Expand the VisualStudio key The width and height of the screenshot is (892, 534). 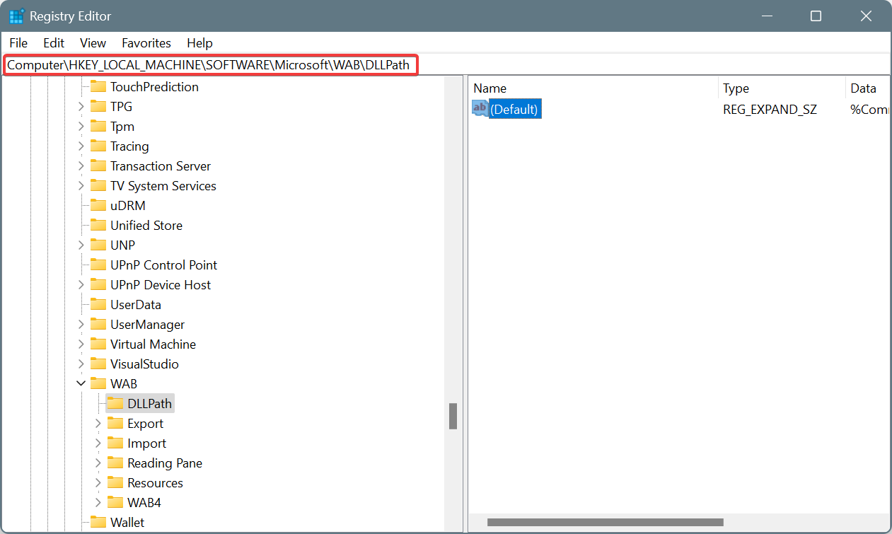pyautogui.click(x=81, y=364)
